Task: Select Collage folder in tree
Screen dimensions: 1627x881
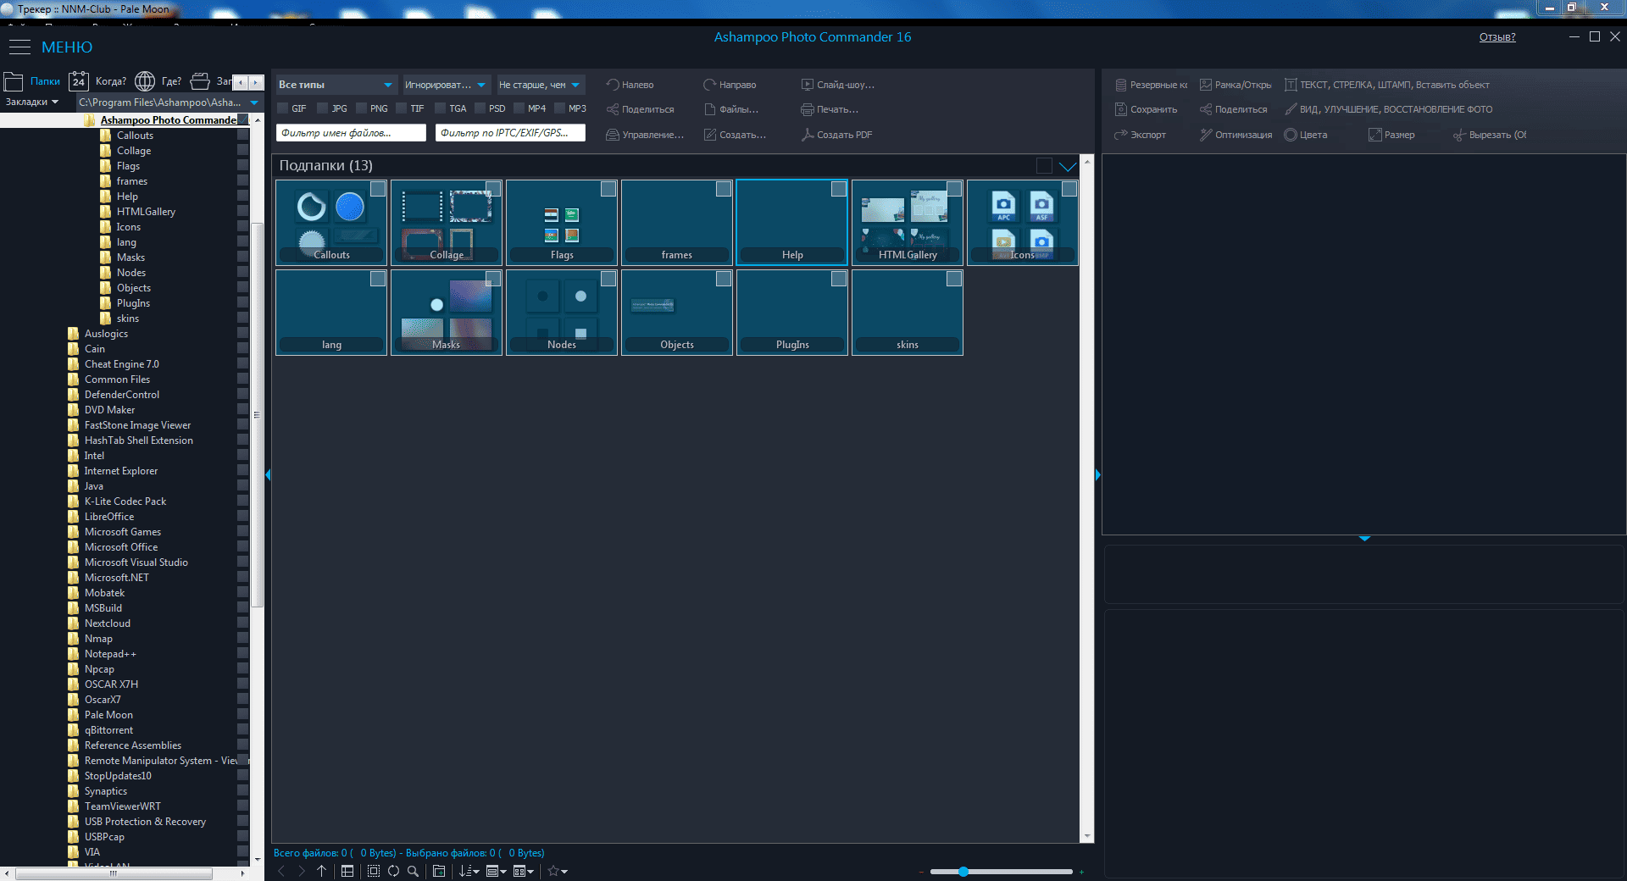Action: click(x=134, y=151)
